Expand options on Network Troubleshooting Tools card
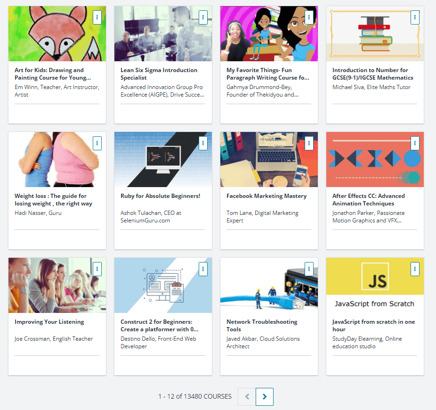This screenshot has width=436, height=410. (309, 269)
